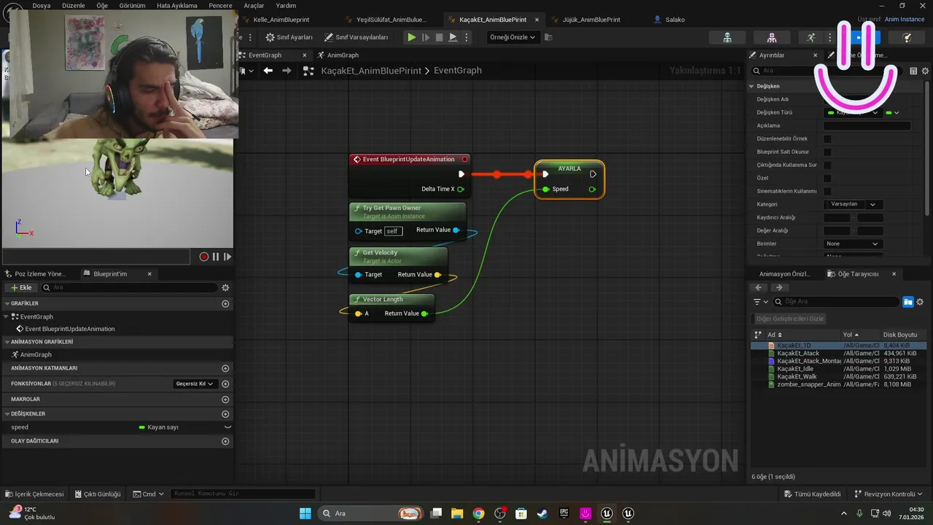Click the physics asset mode icon at far right
This screenshot has height=525, width=933.
click(907, 37)
